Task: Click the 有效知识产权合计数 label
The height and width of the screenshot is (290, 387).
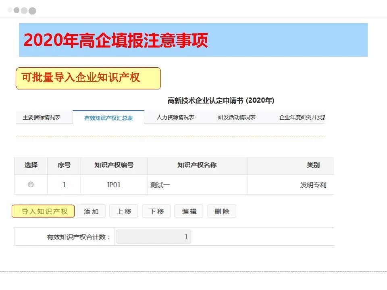Action: pos(79,237)
